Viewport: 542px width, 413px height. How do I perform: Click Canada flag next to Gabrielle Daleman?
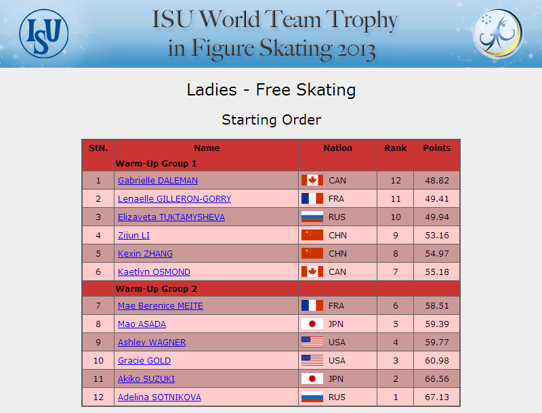click(x=312, y=180)
